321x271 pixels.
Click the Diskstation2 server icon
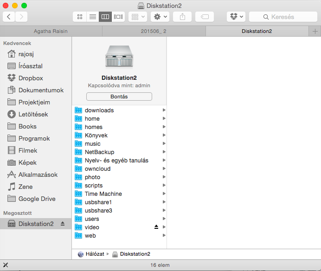(x=119, y=56)
